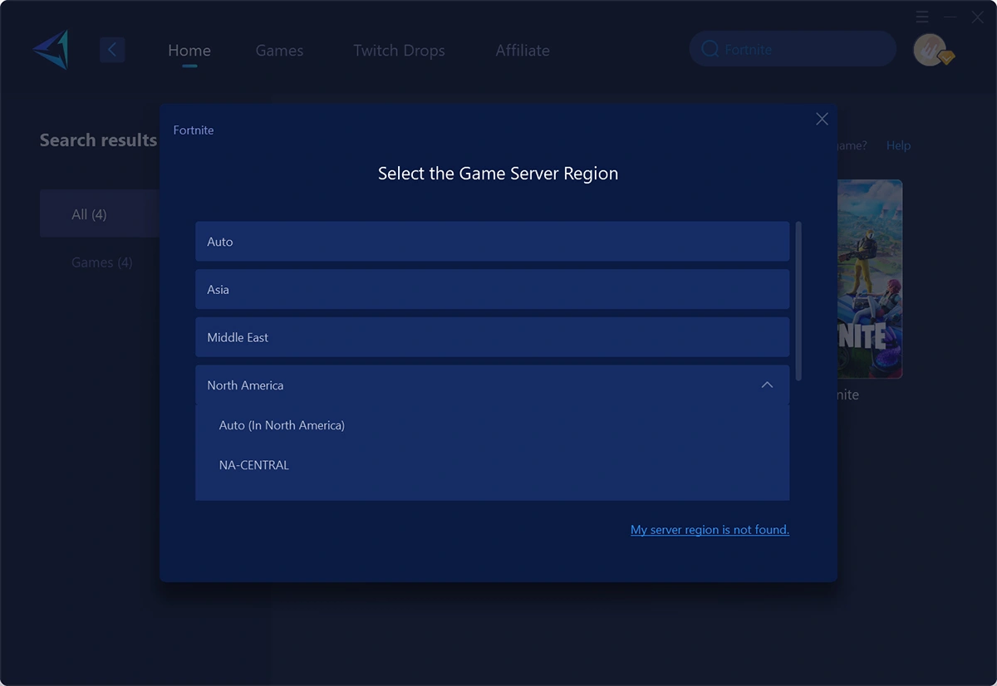Collapse the North America region chevron
Screen dimensions: 997x686
pos(767,385)
